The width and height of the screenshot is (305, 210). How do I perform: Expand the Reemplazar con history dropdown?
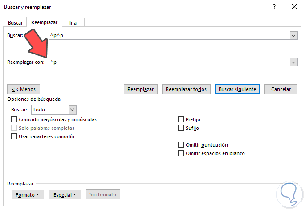tap(293, 62)
